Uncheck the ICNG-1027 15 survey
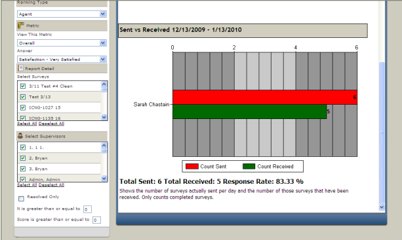 click(x=23, y=108)
